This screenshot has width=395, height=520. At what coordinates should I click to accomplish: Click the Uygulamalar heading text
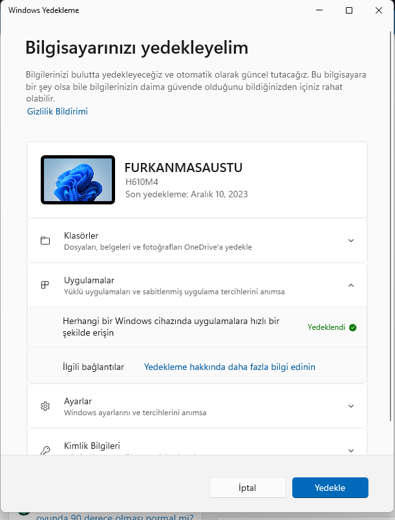coord(89,280)
